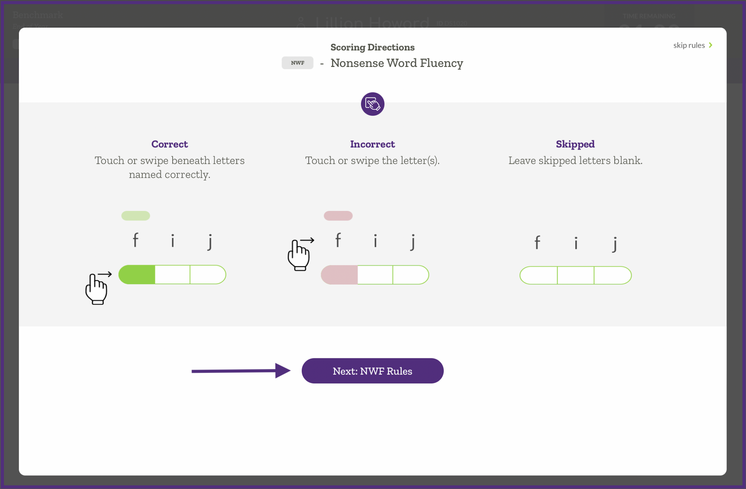Click the NWF badge next to the title
Image resolution: width=746 pixels, height=489 pixels.
point(297,63)
